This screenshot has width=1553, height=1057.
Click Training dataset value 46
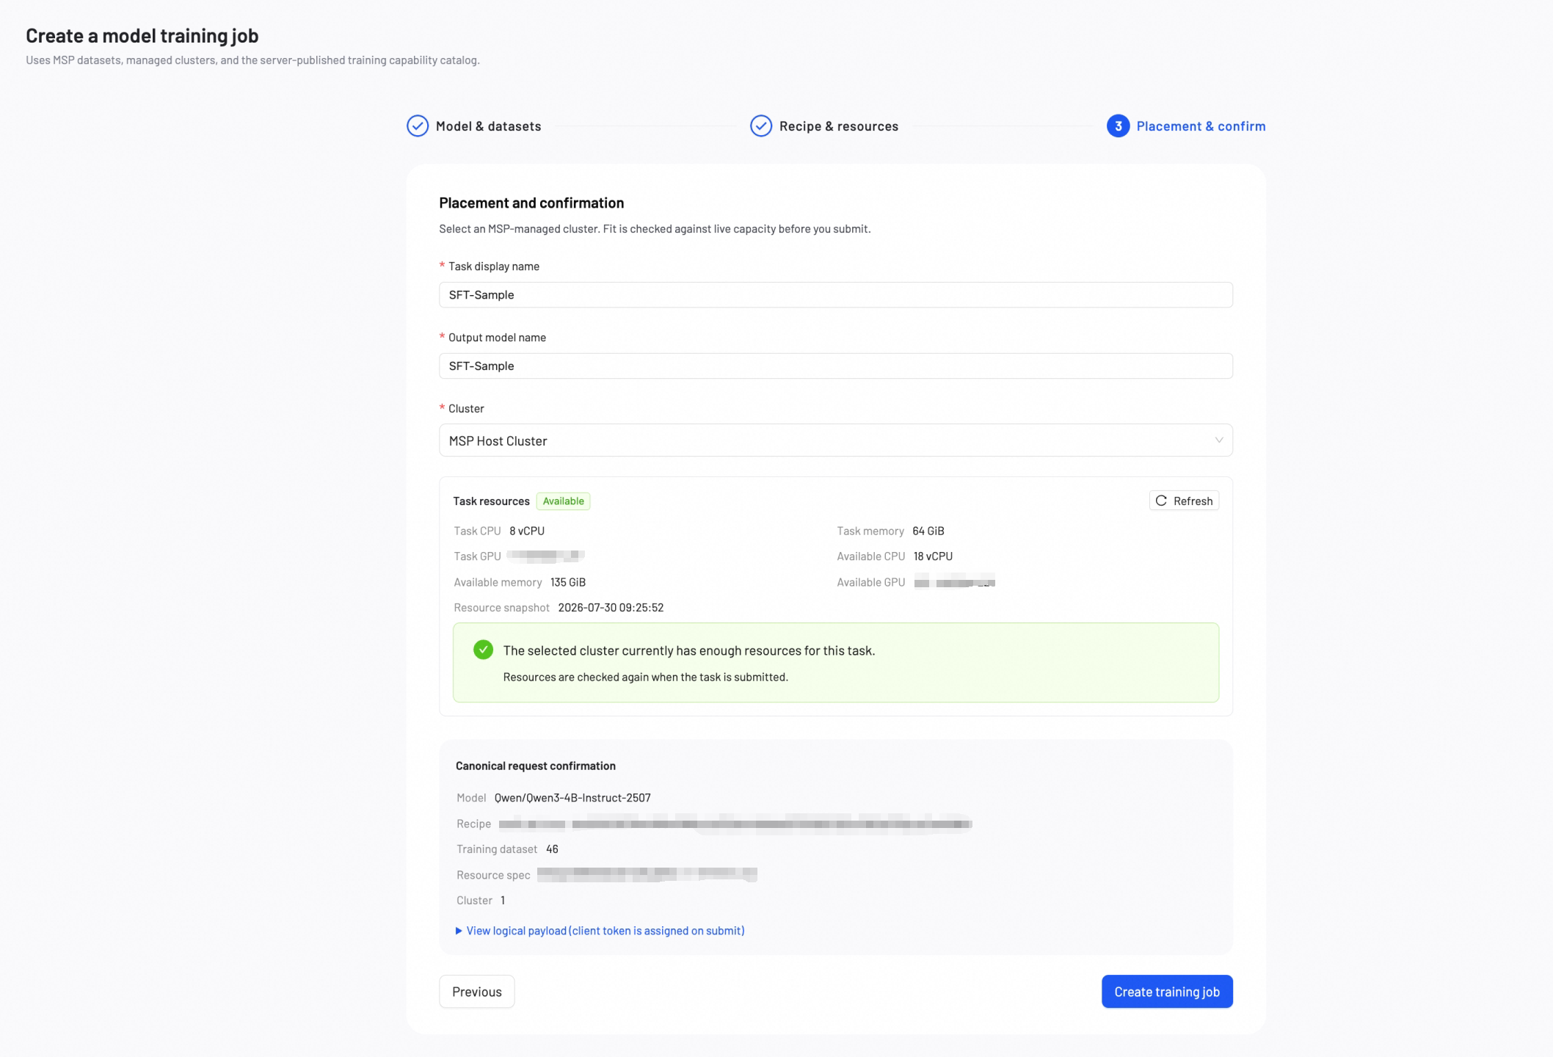pyautogui.click(x=552, y=849)
